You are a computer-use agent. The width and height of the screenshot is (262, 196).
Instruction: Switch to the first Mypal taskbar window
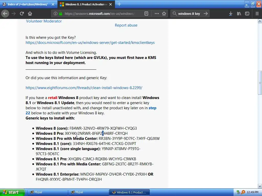coord(47,192)
